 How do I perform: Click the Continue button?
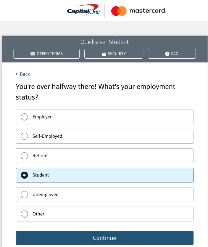[104, 238]
